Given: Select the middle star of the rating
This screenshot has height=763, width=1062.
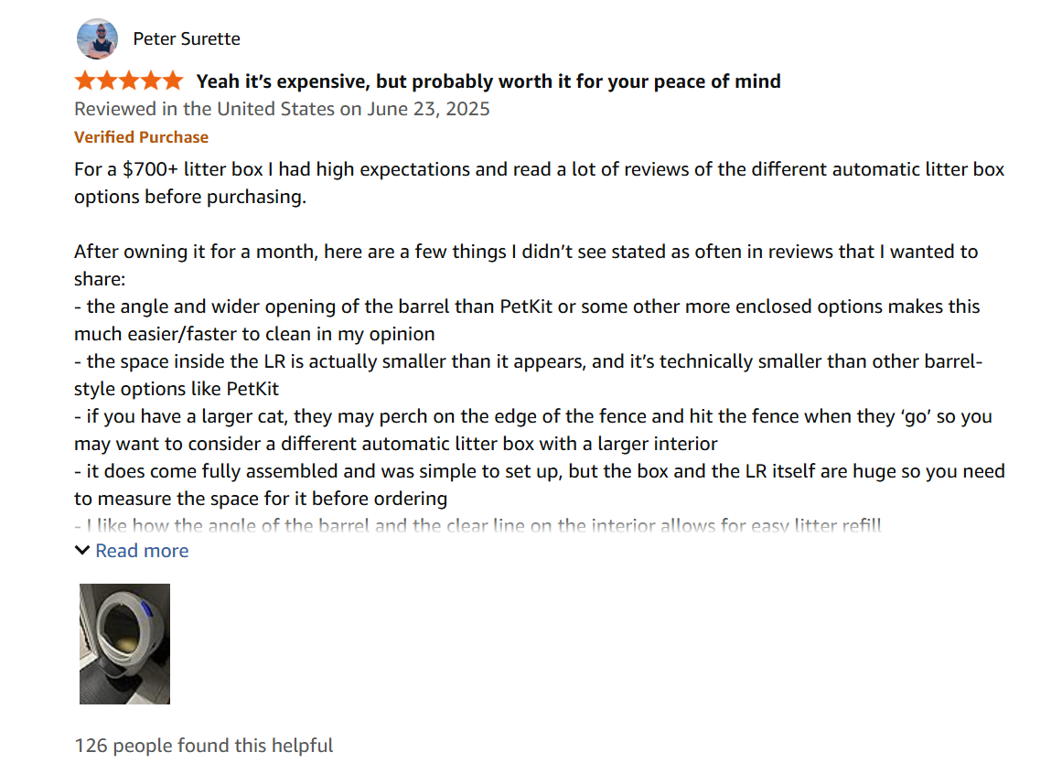Looking at the screenshot, I should [129, 81].
